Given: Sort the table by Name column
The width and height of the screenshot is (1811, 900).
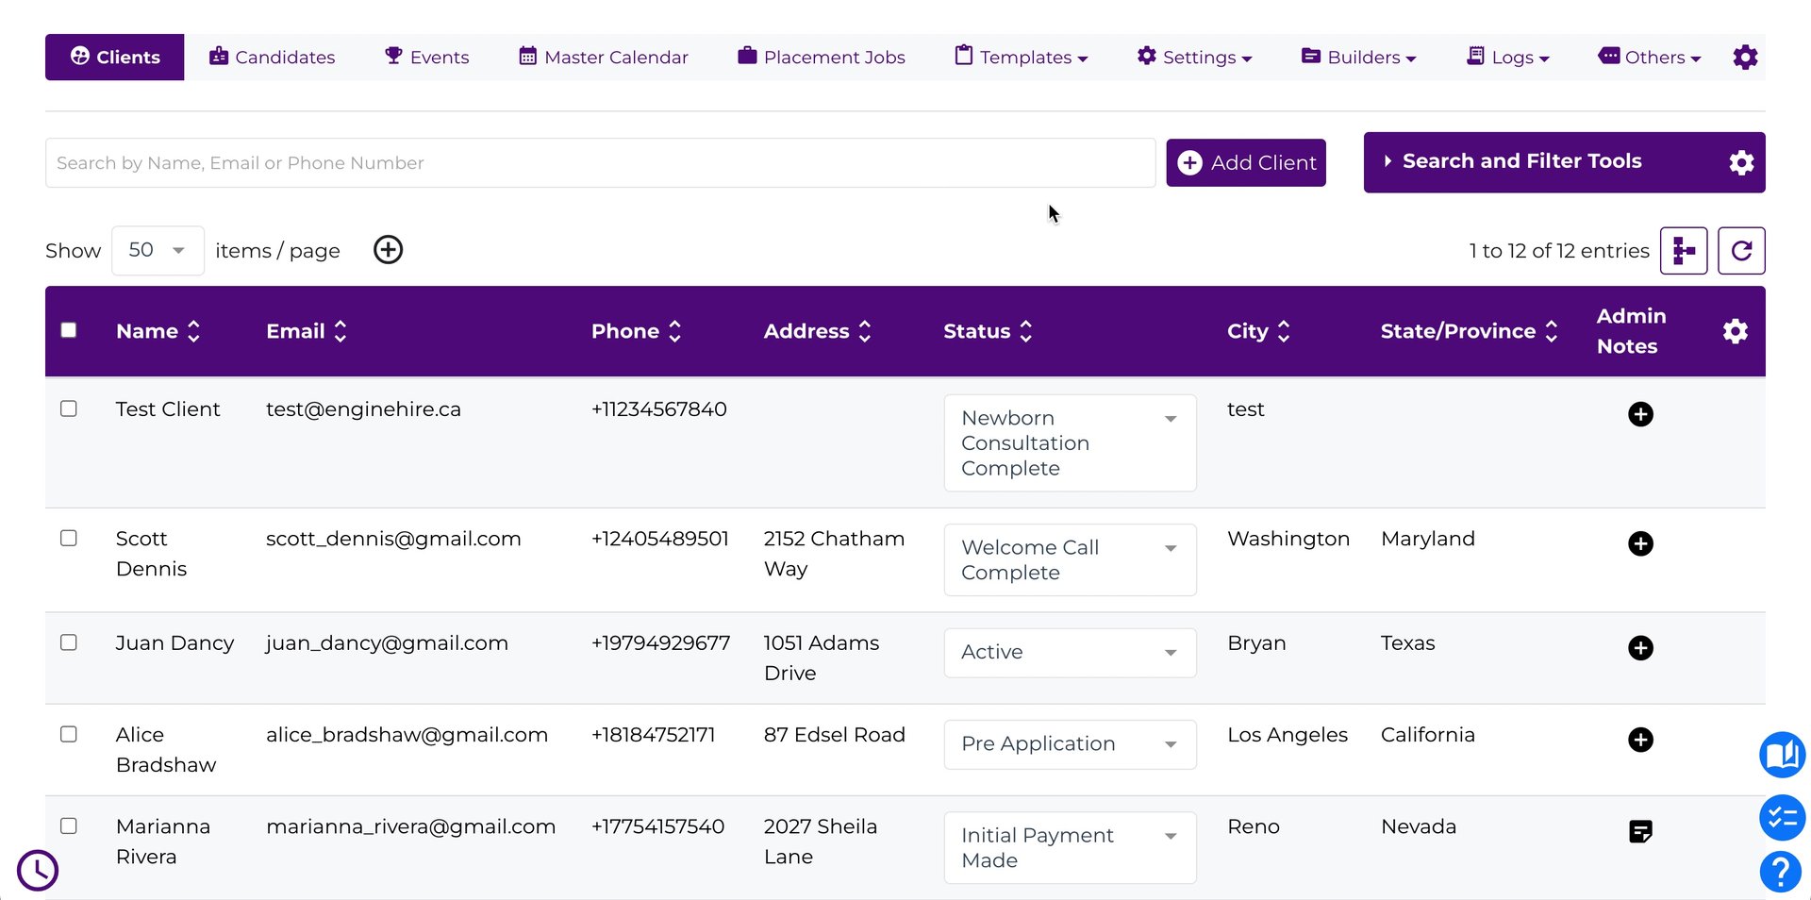Looking at the screenshot, I should [158, 331].
